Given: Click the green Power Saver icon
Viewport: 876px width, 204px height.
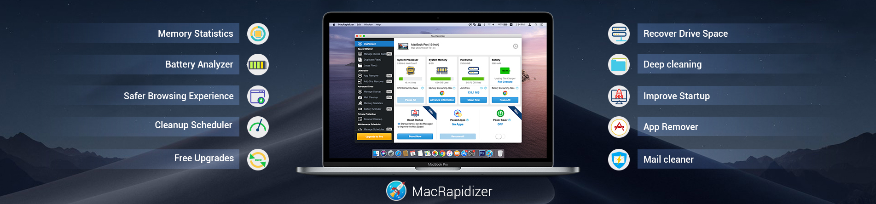Looking at the screenshot, I should tap(500, 113).
